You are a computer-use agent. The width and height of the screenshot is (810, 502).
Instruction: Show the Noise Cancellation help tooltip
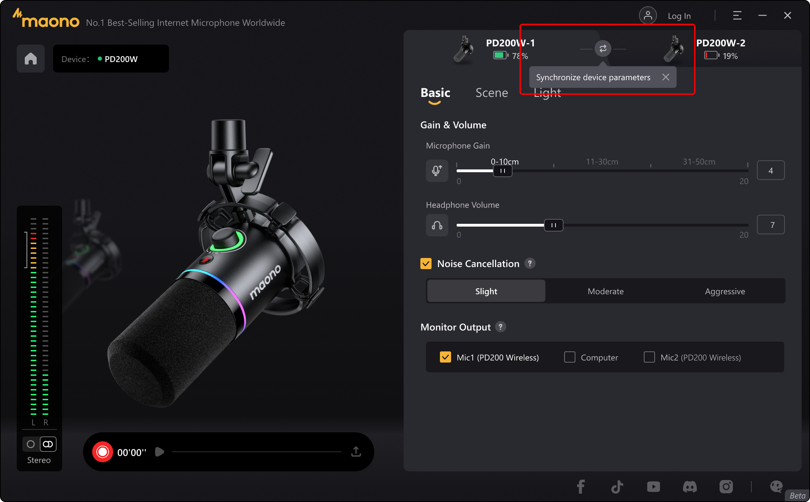(x=530, y=264)
